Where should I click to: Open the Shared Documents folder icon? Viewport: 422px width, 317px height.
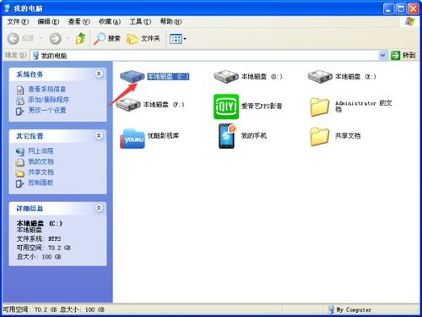[320, 136]
